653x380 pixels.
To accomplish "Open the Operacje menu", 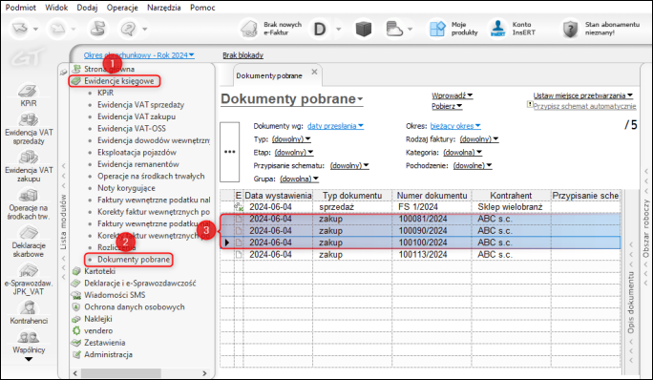I will pyautogui.click(x=122, y=8).
